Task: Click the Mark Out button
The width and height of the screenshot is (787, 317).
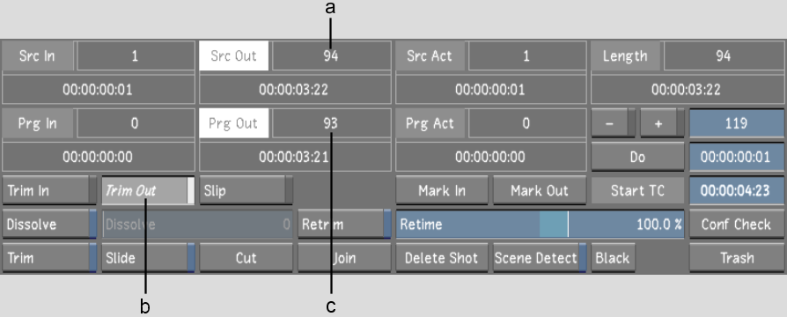Action: (x=540, y=191)
